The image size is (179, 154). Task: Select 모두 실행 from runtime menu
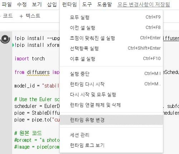click(x=111, y=18)
